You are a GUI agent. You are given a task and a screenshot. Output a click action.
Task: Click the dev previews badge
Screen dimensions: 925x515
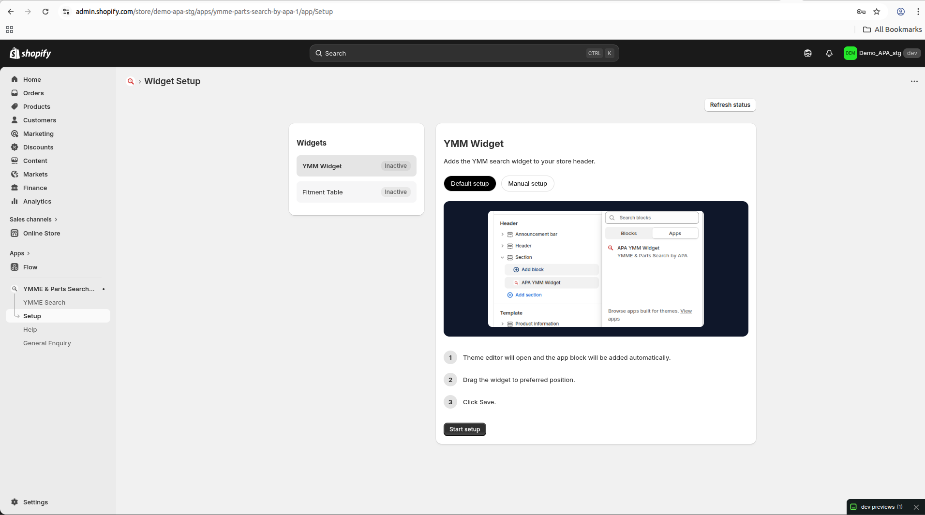coord(877,507)
